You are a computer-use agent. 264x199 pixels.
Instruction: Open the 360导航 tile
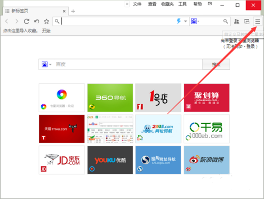pyautogui.click(x=110, y=98)
